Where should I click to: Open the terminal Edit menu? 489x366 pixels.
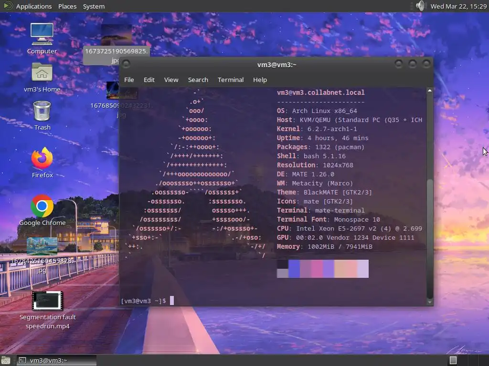[x=149, y=80]
